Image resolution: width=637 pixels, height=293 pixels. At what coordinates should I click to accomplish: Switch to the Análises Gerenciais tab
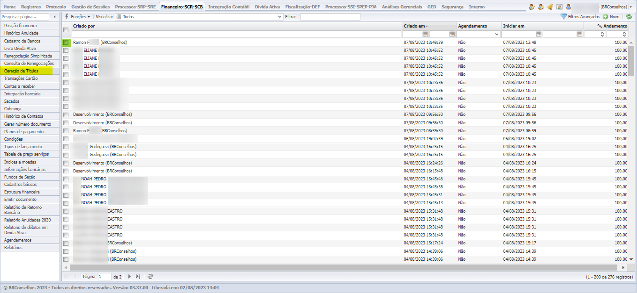pos(402,7)
